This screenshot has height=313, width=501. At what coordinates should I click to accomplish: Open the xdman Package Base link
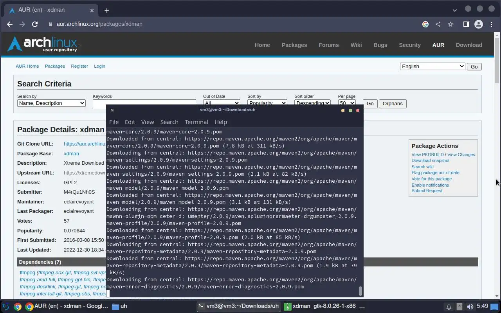pyautogui.click(x=71, y=154)
